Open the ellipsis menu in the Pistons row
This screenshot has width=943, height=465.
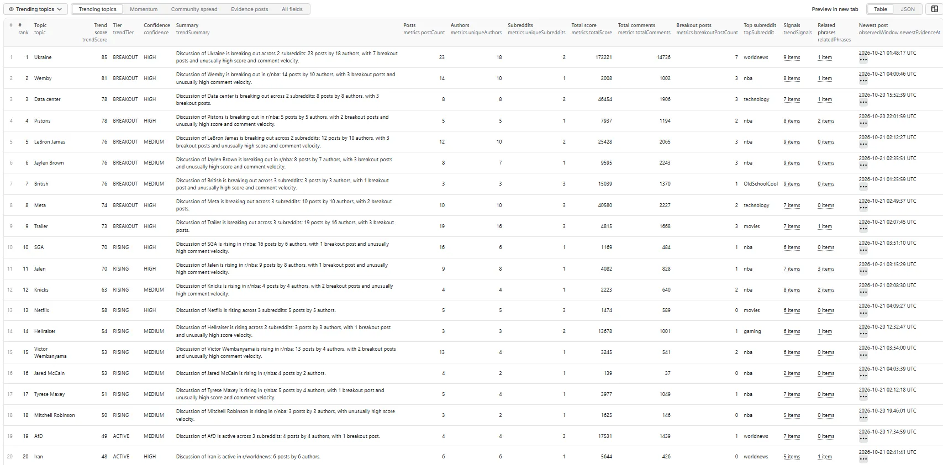[863, 124]
